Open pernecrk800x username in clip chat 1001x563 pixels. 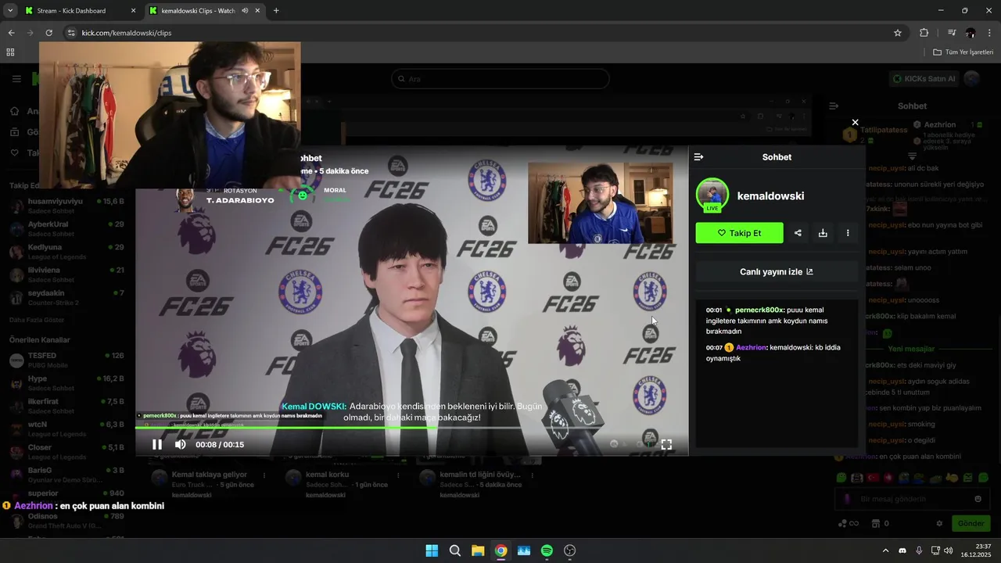point(759,310)
